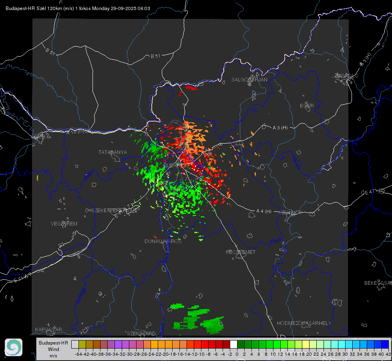Pick the dark green swatch right of white

pyautogui.click(x=241, y=344)
